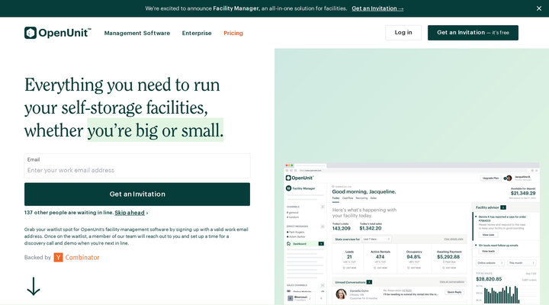
Task: Open the #general channel
Action: [x=292, y=213]
